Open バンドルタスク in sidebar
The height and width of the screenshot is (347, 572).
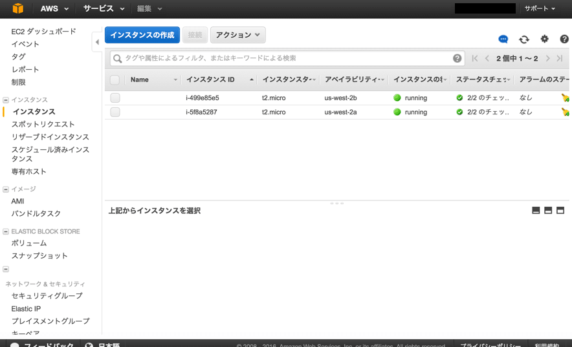pyautogui.click(x=36, y=213)
